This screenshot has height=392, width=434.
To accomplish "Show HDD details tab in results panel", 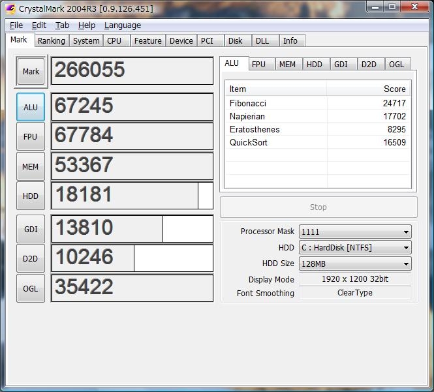I will [316, 64].
